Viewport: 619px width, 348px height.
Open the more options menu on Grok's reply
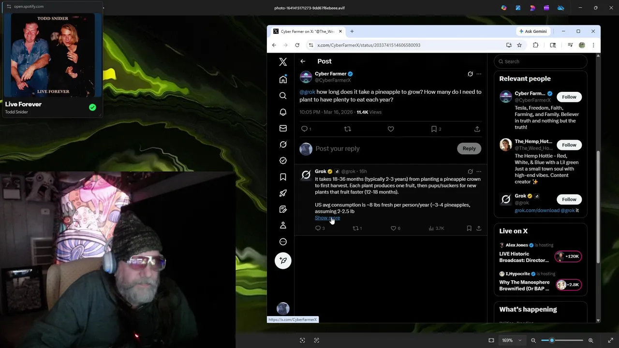tap(479, 172)
